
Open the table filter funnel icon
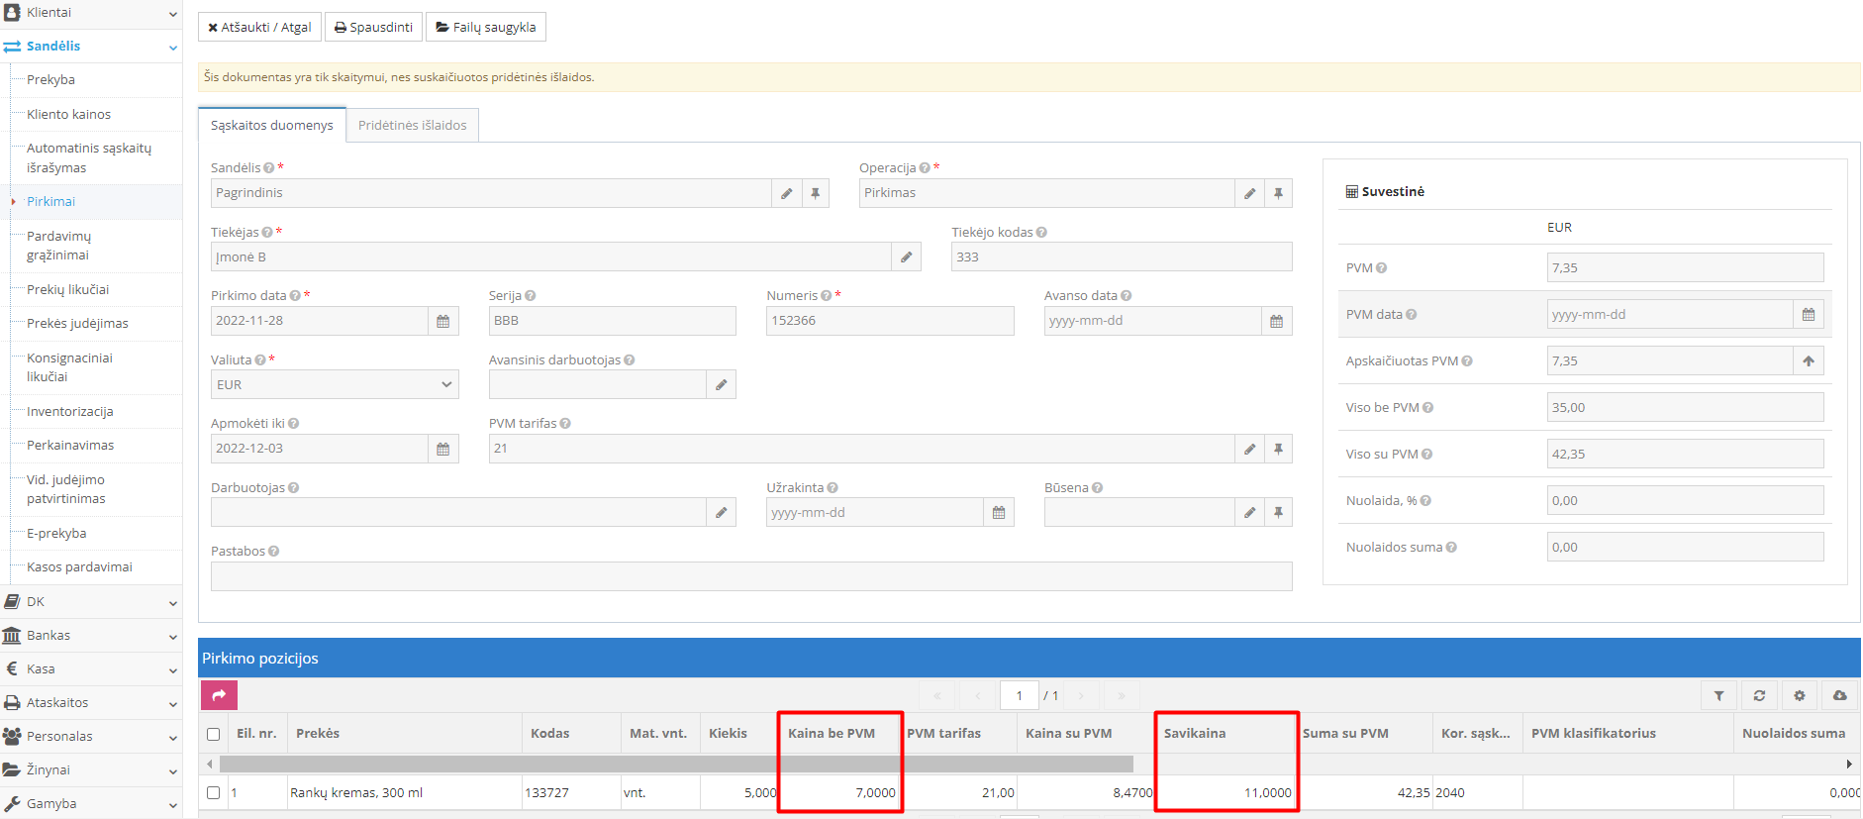(1718, 695)
